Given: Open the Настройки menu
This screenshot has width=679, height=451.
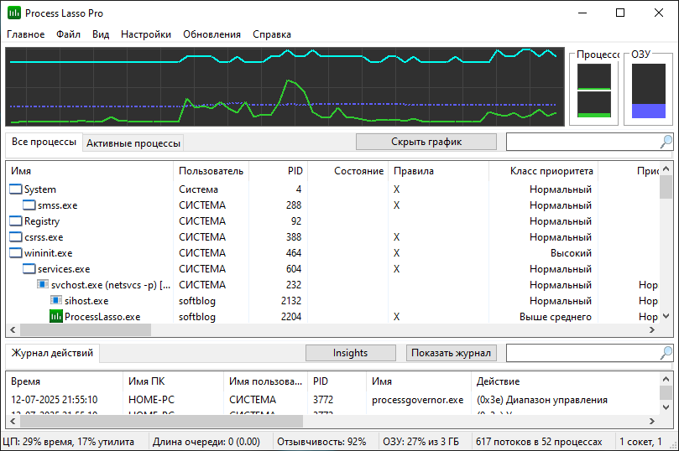Looking at the screenshot, I should click(x=146, y=34).
